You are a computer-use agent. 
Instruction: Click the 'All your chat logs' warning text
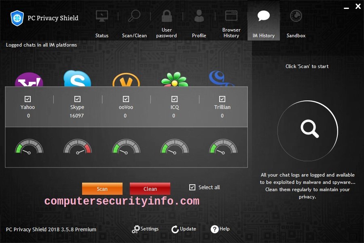(307, 186)
